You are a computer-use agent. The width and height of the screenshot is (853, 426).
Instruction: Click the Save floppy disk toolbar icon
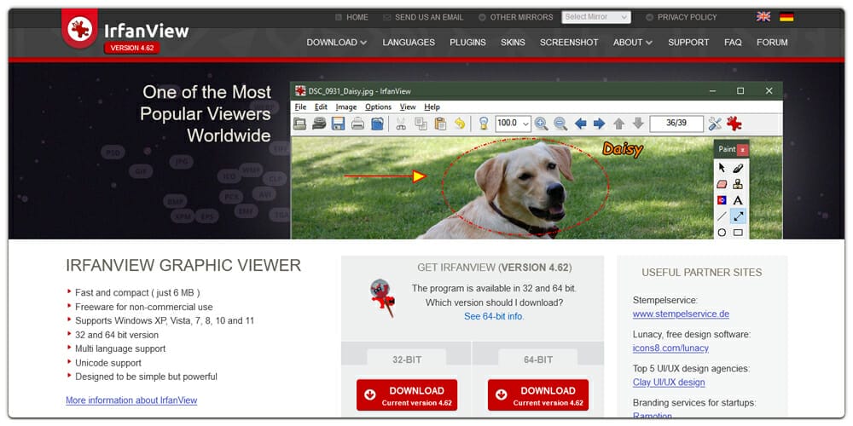tap(338, 124)
